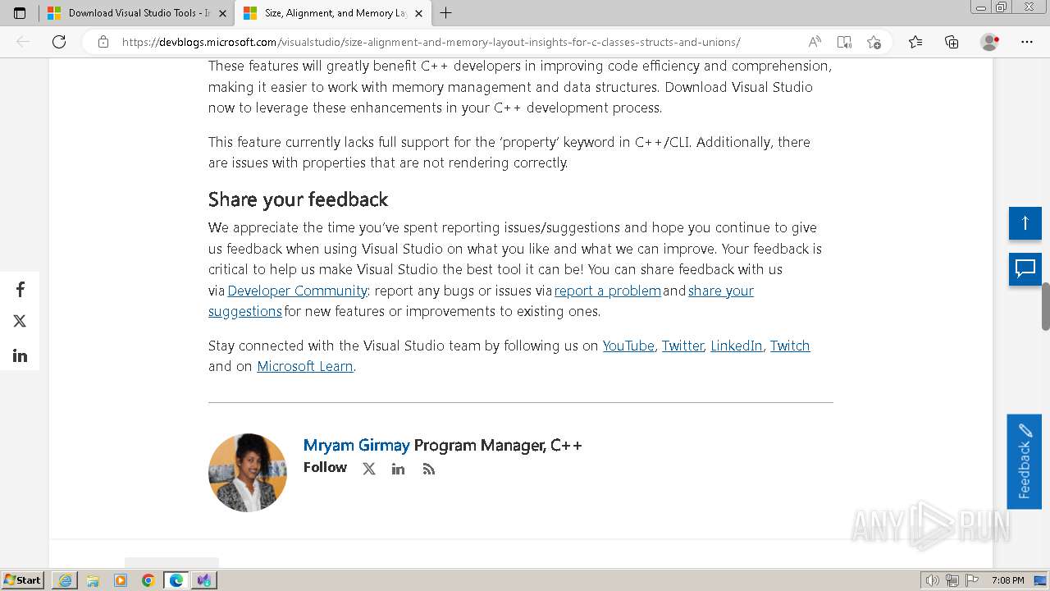Show the system clock 7:08 PM
Screen dimensions: 1050x591
click(x=1007, y=580)
